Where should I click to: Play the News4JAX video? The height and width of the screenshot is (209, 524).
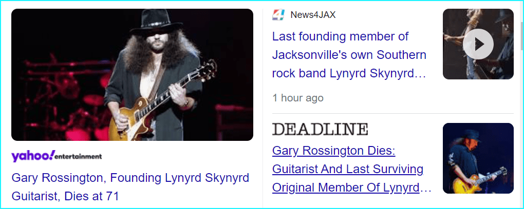point(478,44)
